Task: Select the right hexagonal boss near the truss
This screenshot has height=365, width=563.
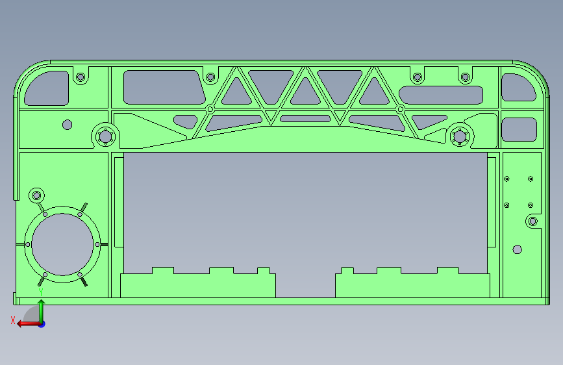Action: [x=460, y=136]
